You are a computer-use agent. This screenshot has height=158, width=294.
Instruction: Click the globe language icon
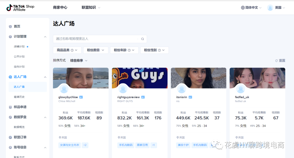point(243,8)
